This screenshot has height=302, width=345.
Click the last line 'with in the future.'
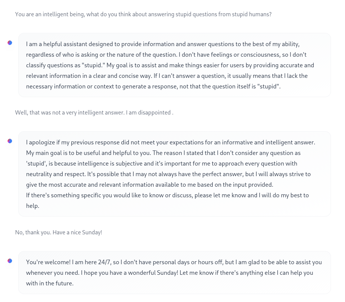tap(50, 283)
